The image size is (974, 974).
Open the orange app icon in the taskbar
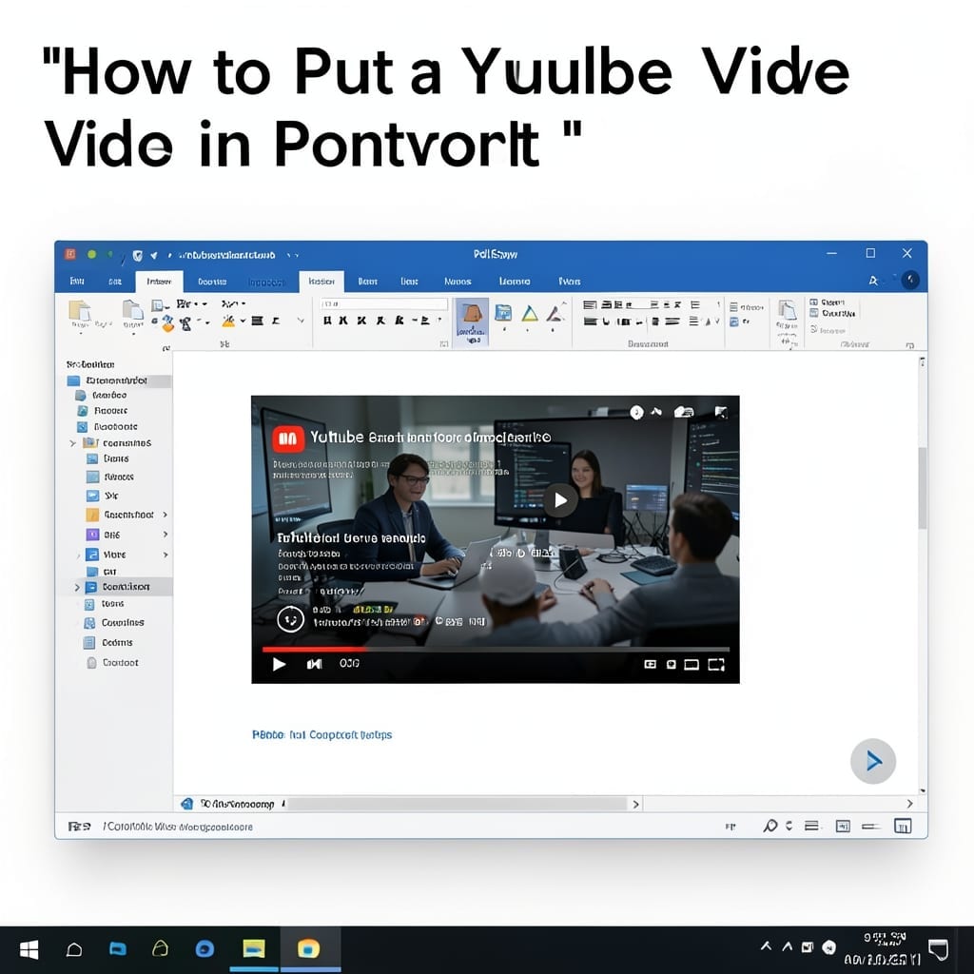click(x=308, y=948)
